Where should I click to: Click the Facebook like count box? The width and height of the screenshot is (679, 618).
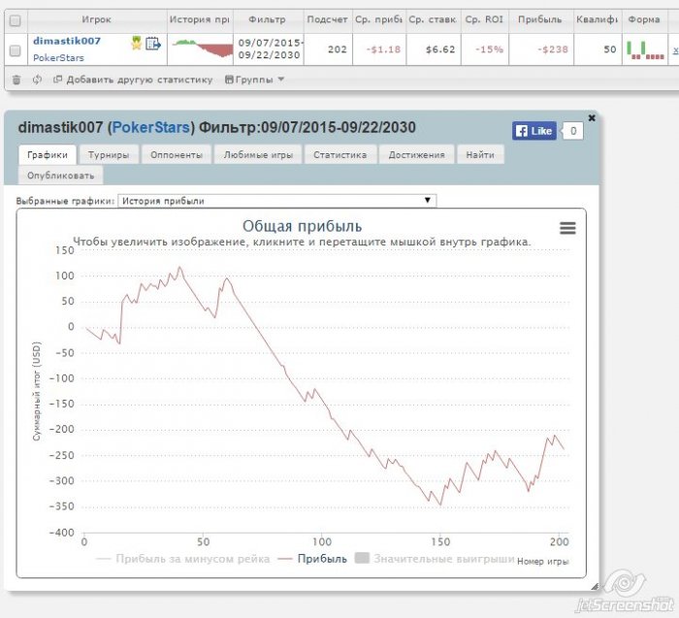click(572, 131)
